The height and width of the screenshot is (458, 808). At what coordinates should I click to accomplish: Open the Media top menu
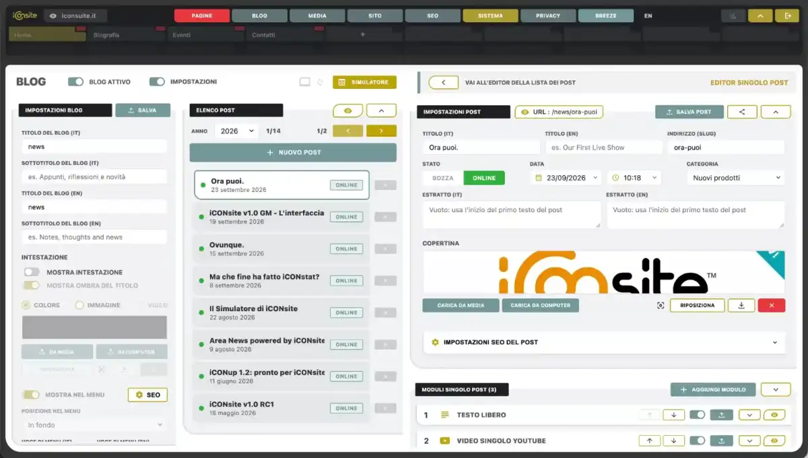(317, 15)
